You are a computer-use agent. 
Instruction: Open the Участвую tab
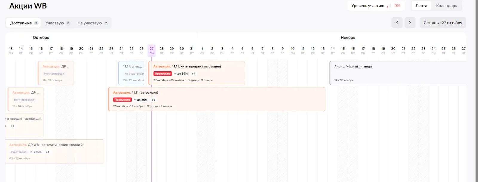click(x=57, y=23)
